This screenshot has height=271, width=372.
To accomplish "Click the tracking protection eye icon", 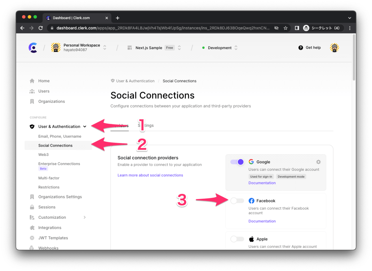I will (276, 28).
